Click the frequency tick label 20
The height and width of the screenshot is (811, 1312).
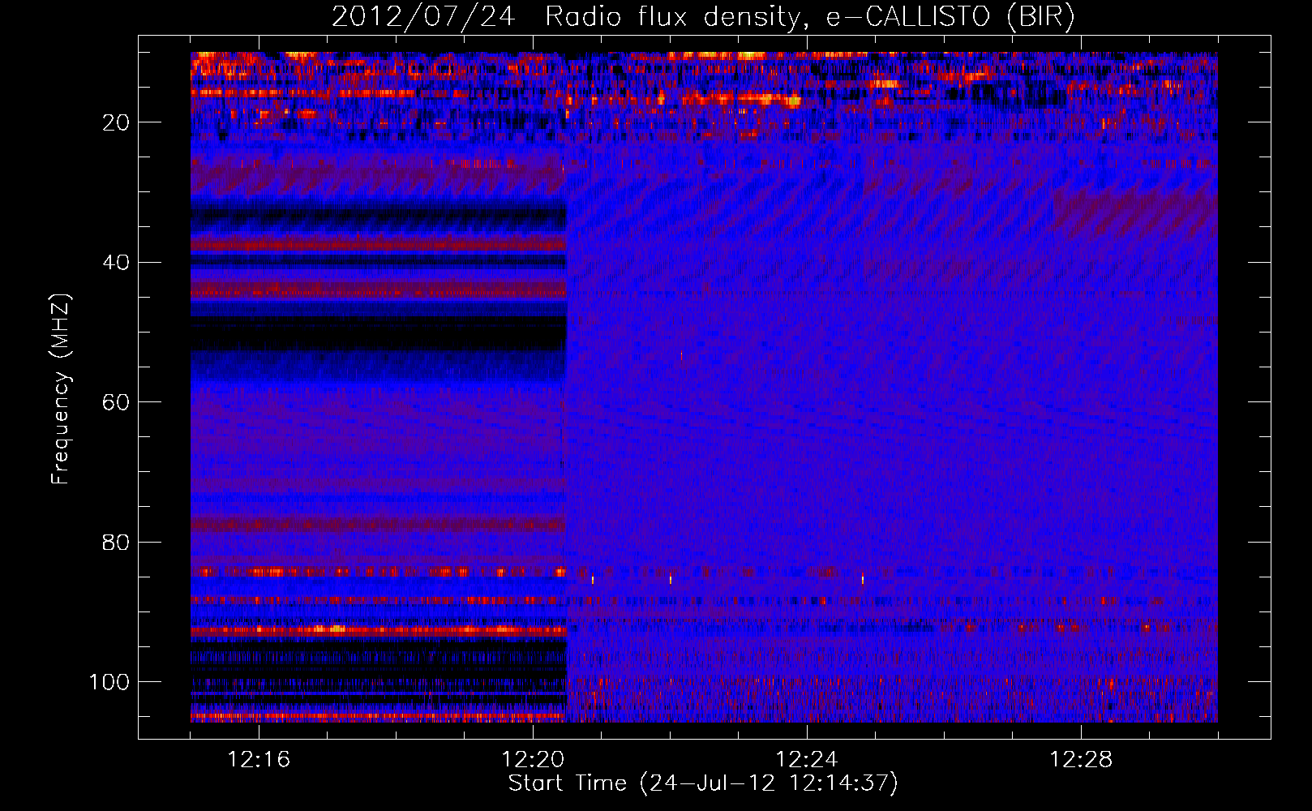coord(117,122)
